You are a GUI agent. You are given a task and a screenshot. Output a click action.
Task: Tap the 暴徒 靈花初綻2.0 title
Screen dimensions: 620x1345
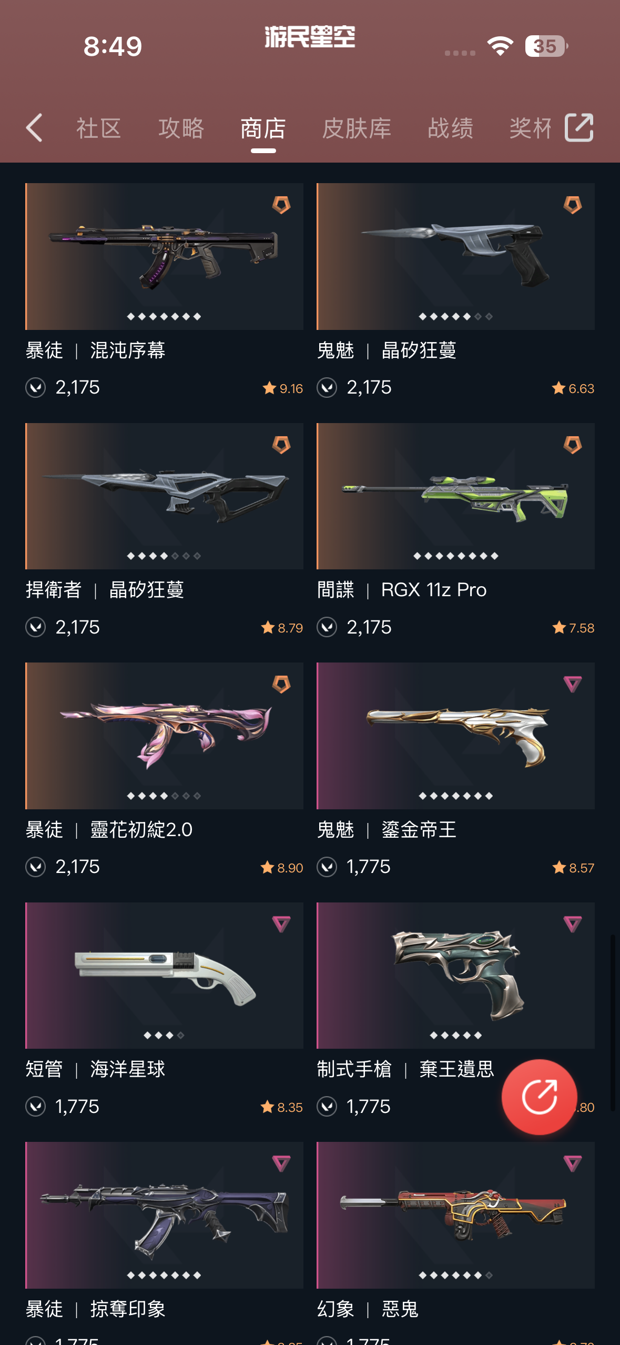(x=109, y=830)
